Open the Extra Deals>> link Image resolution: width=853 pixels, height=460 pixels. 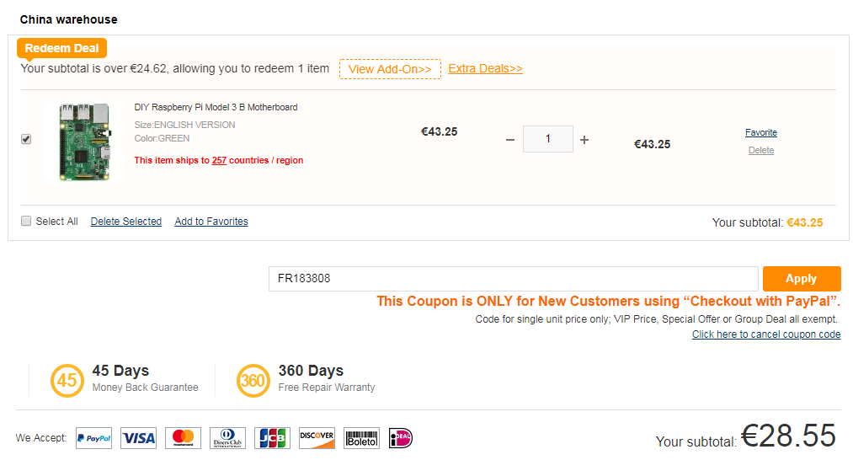coord(485,68)
